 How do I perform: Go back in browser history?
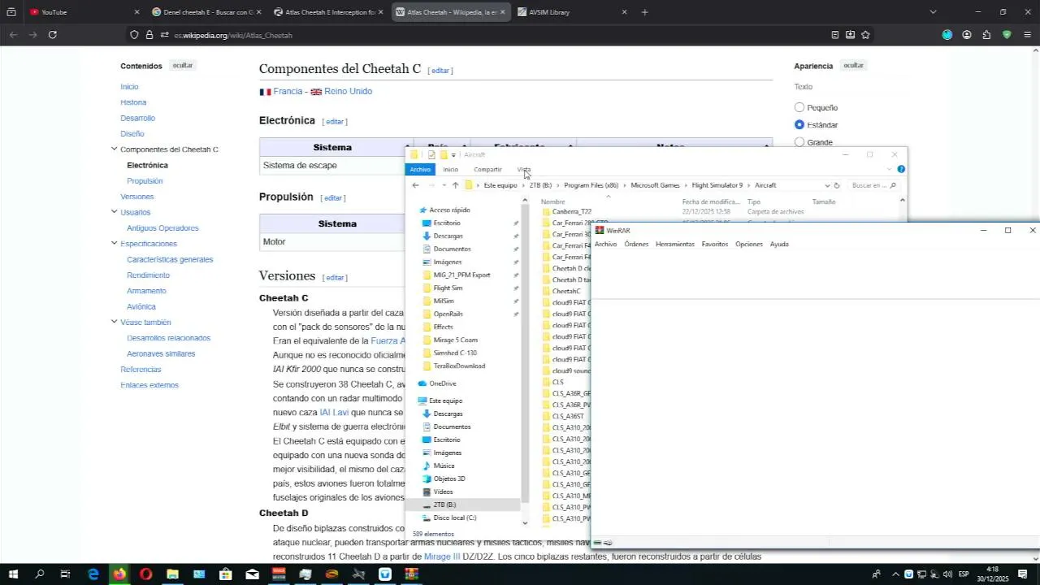(x=13, y=35)
